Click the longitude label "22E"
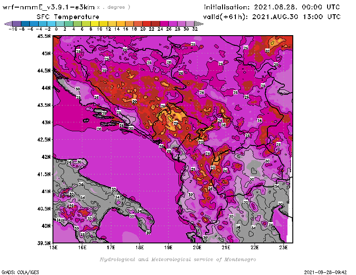 [255, 247]
